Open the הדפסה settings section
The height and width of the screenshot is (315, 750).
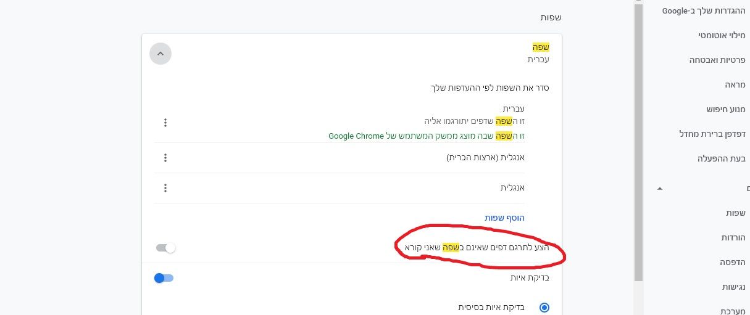coord(733,262)
